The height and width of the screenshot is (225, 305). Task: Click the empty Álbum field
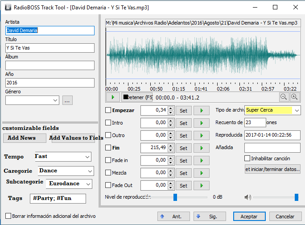tap(50, 65)
